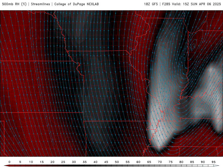The image size is (223, 167).
Task: Select the "65" legend value
Action: click(149, 162)
